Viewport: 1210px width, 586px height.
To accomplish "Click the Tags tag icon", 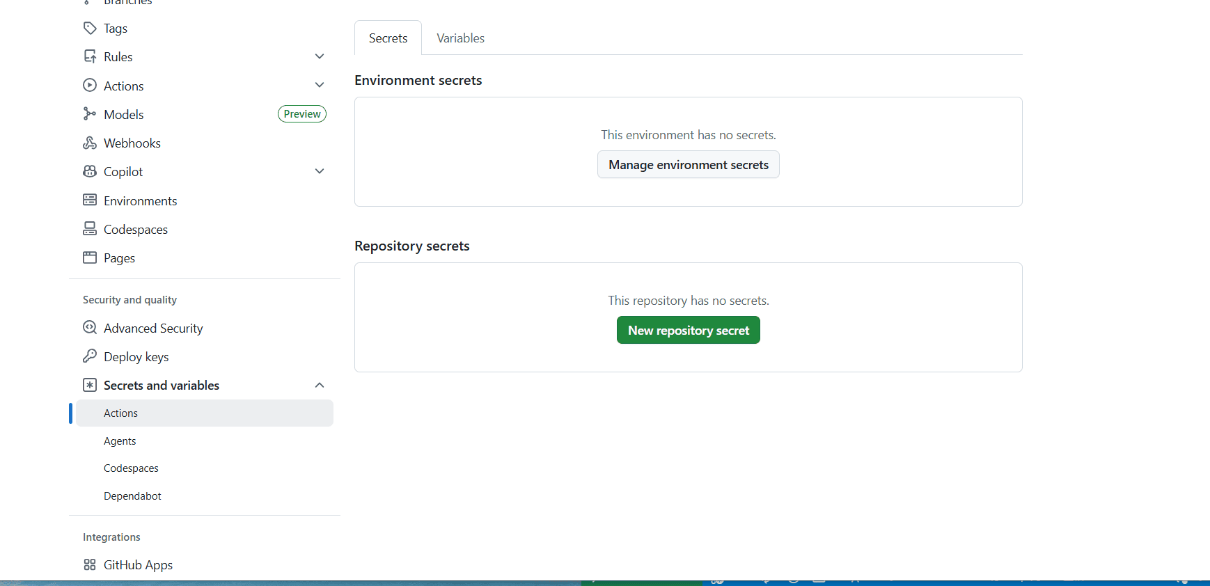I will click(x=90, y=28).
